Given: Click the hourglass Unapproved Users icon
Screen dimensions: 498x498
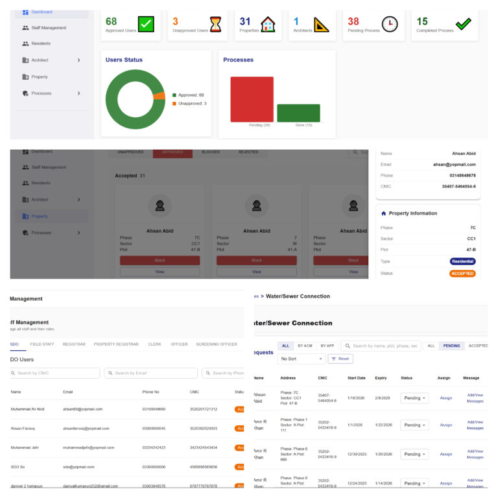Looking at the screenshot, I should point(215,25).
